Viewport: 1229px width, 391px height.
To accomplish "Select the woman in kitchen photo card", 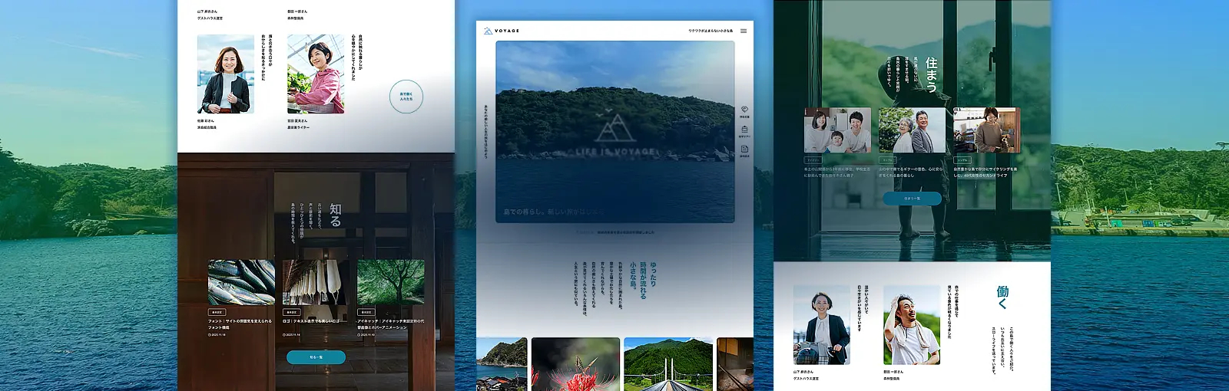I will tap(986, 130).
